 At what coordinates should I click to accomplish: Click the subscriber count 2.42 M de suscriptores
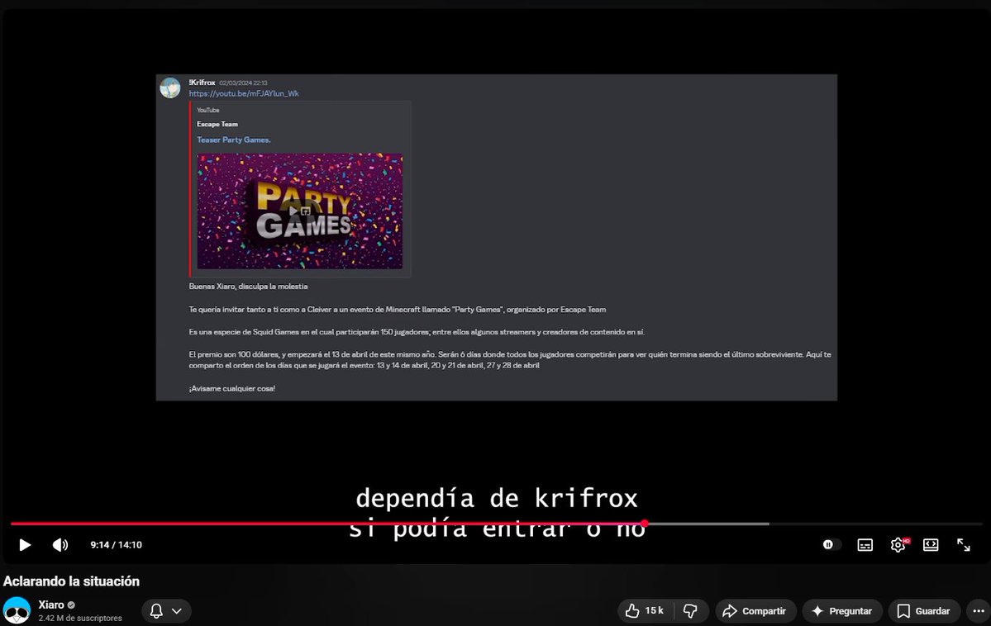pyautogui.click(x=80, y=618)
